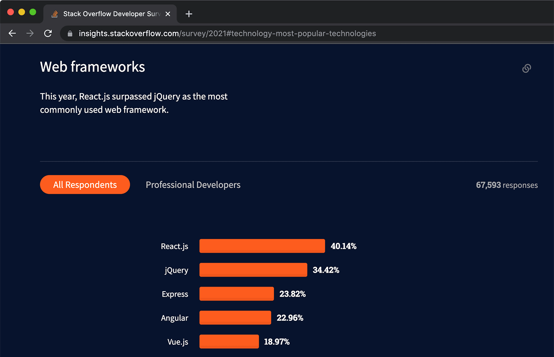Click the Web frameworks heading

tap(92, 67)
